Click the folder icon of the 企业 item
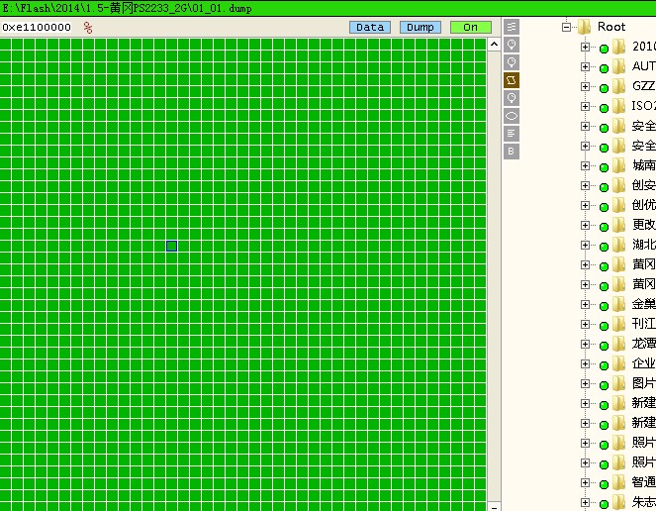The height and width of the screenshot is (511, 656). (618, 363)
